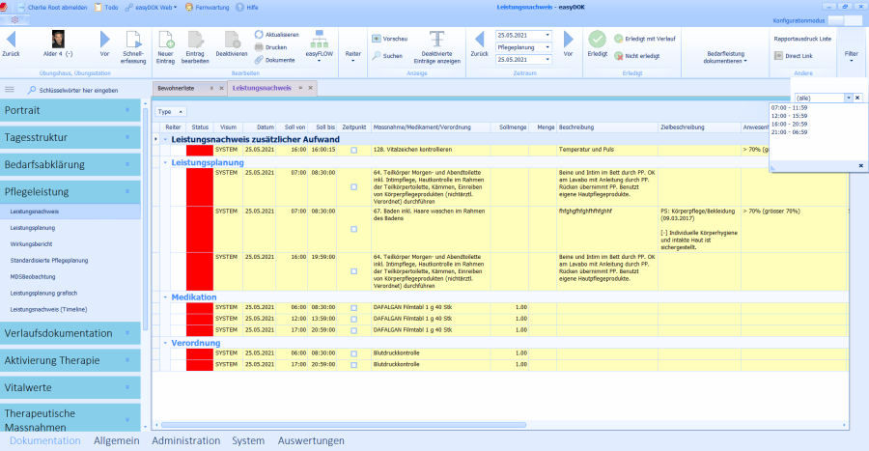This screenshot has width=869, height=451.
Task: Open Eintrag bearbeiten tool
Action: click(196, 40)
